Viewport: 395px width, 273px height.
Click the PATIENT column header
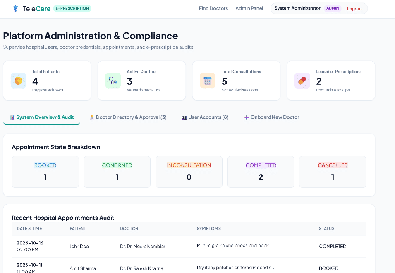pyautogui.click(x=78, y=228)
